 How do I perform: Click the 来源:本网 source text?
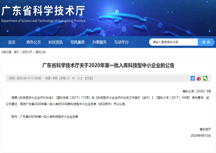(x=51, y=78)
